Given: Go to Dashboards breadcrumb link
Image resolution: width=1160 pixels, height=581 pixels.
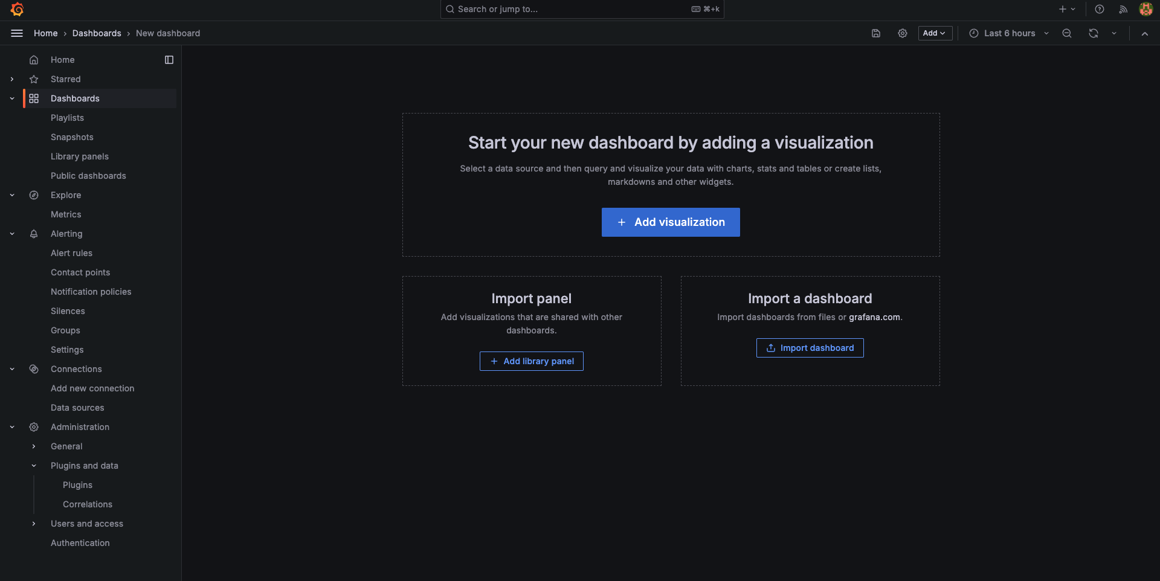Looking at the screenshot, I should click(97, 33).
